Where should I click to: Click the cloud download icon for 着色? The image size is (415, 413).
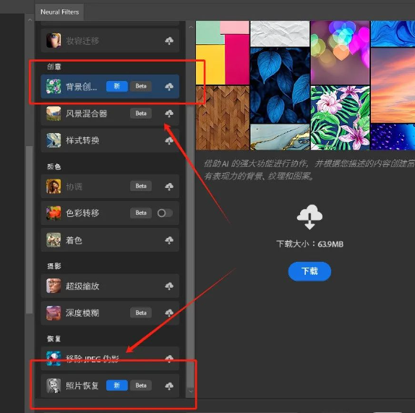coord(169,240)
